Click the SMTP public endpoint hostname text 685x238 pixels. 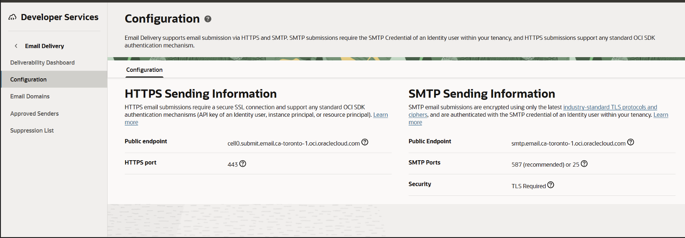[x=569, y=143]
